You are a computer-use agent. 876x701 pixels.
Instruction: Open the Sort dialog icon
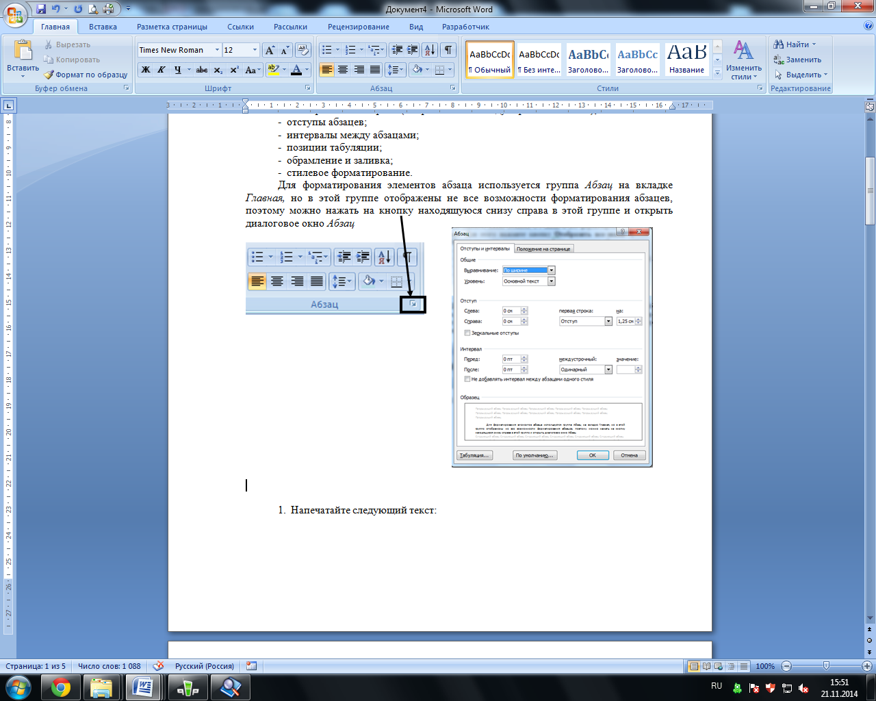(430, 50)
